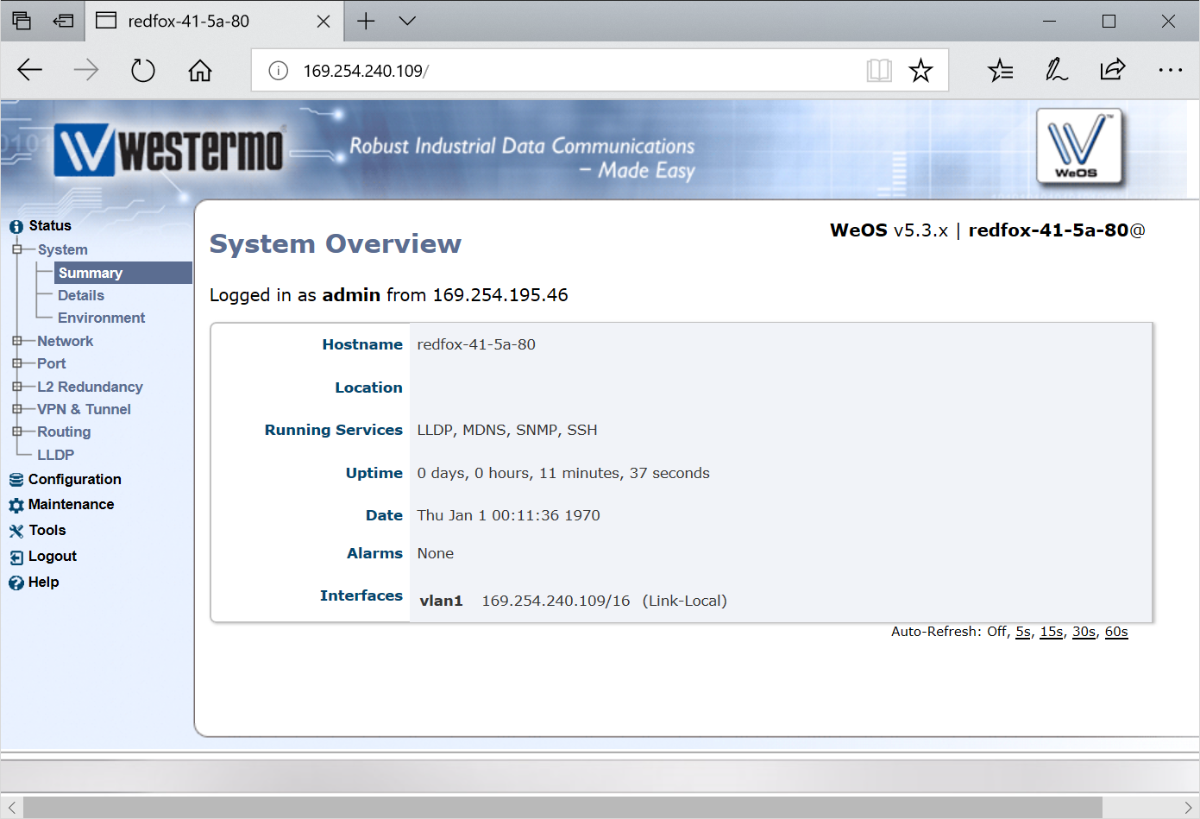Screen dimensions: 1200x819
Task: Expand the Port tree node
Action: pos(17,363)
